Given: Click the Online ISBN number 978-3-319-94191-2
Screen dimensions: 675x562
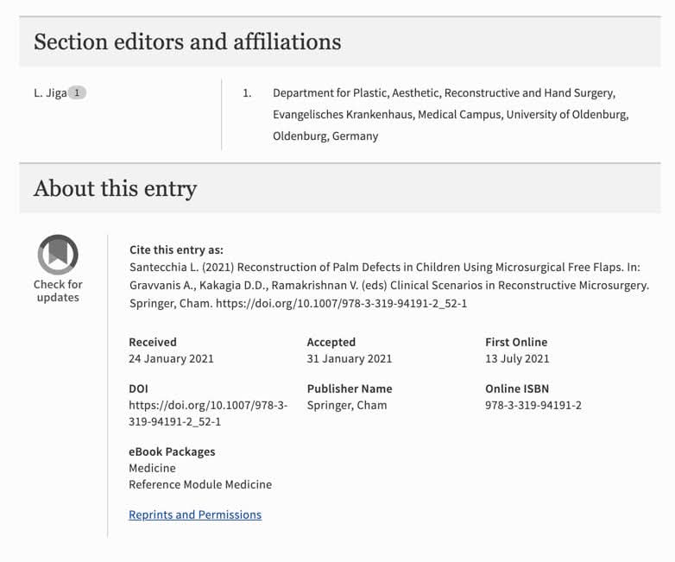Looking at the screenshot, I should pos(533,405).
